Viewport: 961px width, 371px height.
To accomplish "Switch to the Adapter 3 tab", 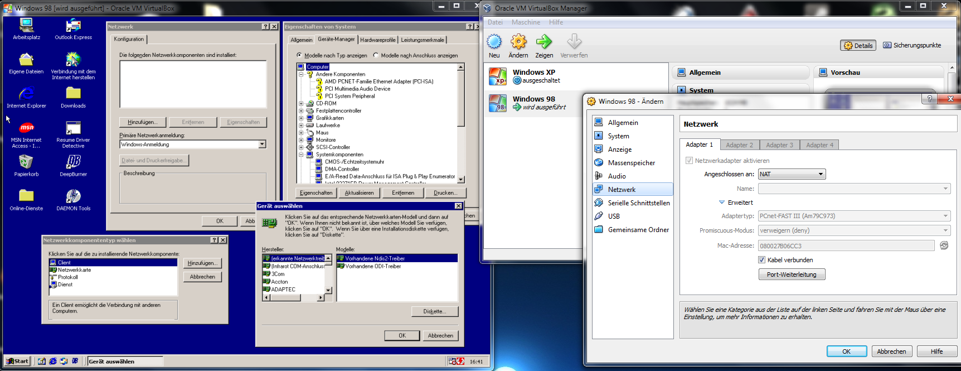I will [x=779, y=145].
